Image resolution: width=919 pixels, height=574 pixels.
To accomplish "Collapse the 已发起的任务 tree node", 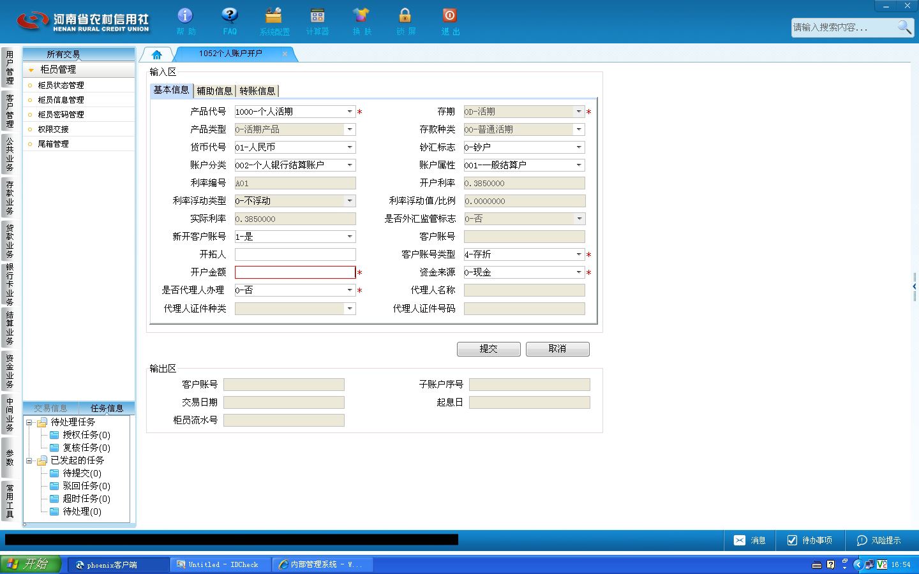I will point(29,460).
